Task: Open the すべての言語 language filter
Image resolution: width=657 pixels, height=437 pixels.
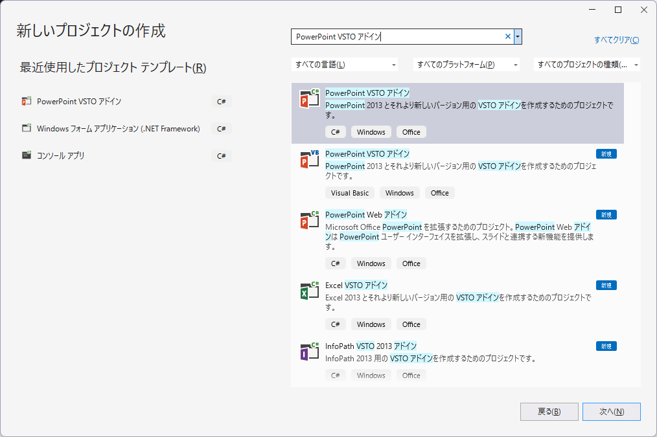Action: pos(345,65)
